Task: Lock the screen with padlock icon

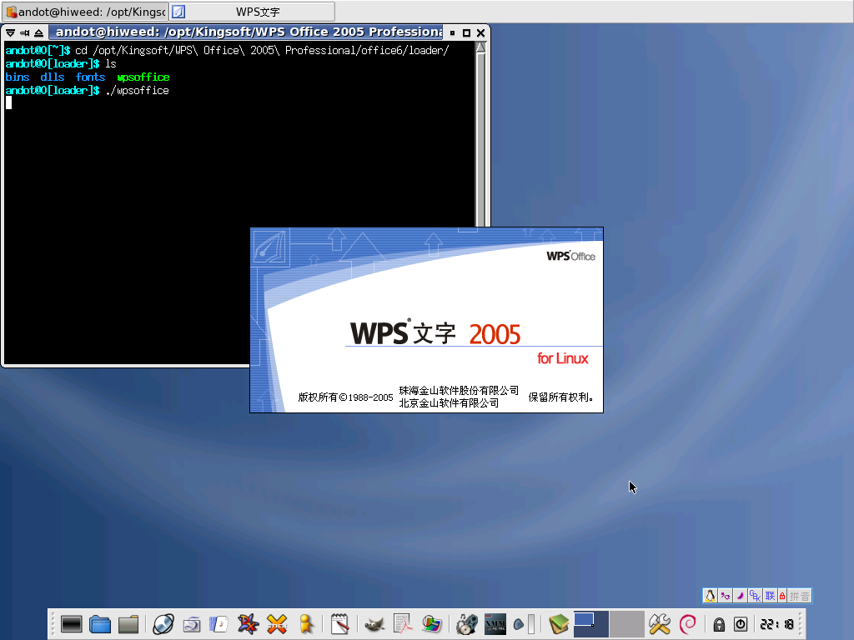Action: 719,624
